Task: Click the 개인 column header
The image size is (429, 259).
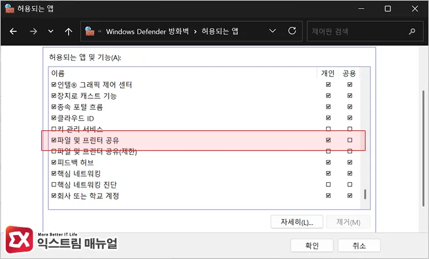Action: pos(328,73)
